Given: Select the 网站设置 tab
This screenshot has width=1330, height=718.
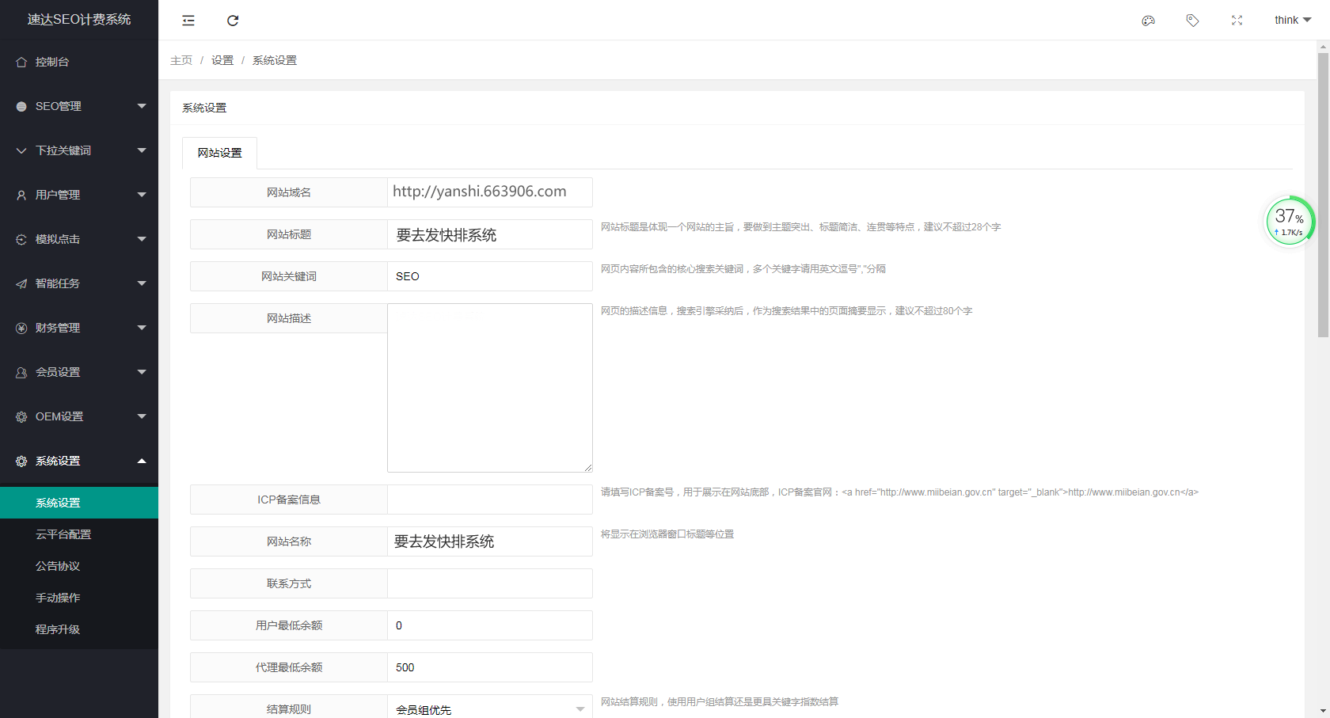Looking at the screenshot, I should pyautogui.click(x=219, y=153).
